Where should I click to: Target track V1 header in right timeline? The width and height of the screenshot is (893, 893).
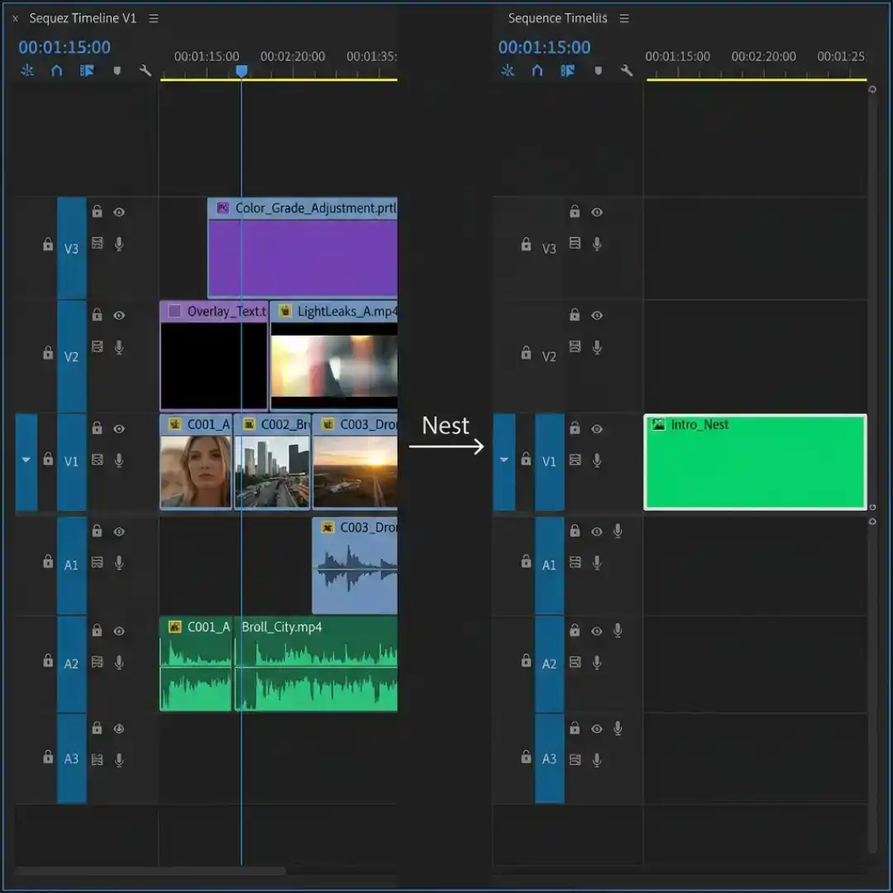(550, 461)
